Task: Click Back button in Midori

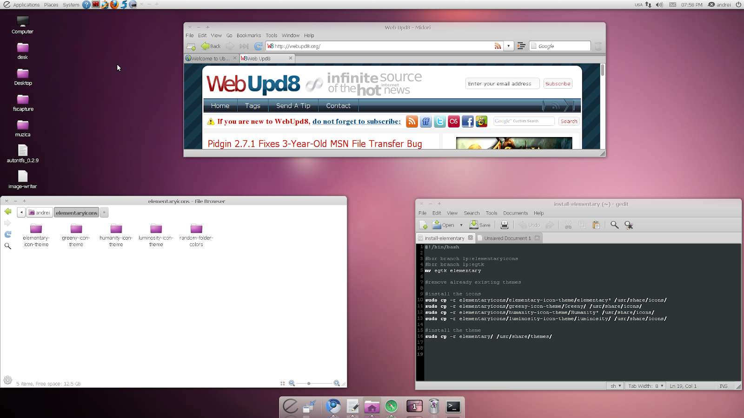Action: click(211, 46)
